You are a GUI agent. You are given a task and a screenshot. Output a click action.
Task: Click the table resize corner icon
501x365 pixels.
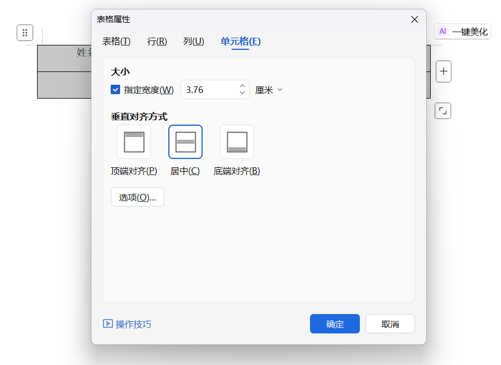pos(443,111)
